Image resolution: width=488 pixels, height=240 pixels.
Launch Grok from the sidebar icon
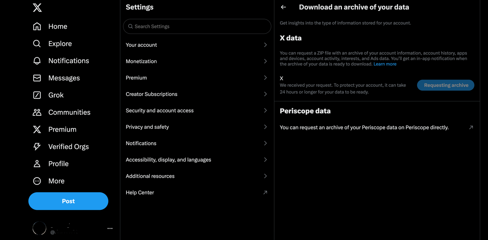click(37, 95)
